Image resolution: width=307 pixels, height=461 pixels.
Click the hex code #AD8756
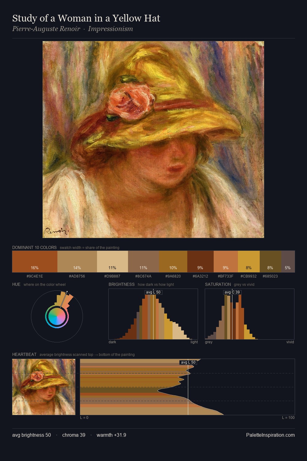pos(77,276)
